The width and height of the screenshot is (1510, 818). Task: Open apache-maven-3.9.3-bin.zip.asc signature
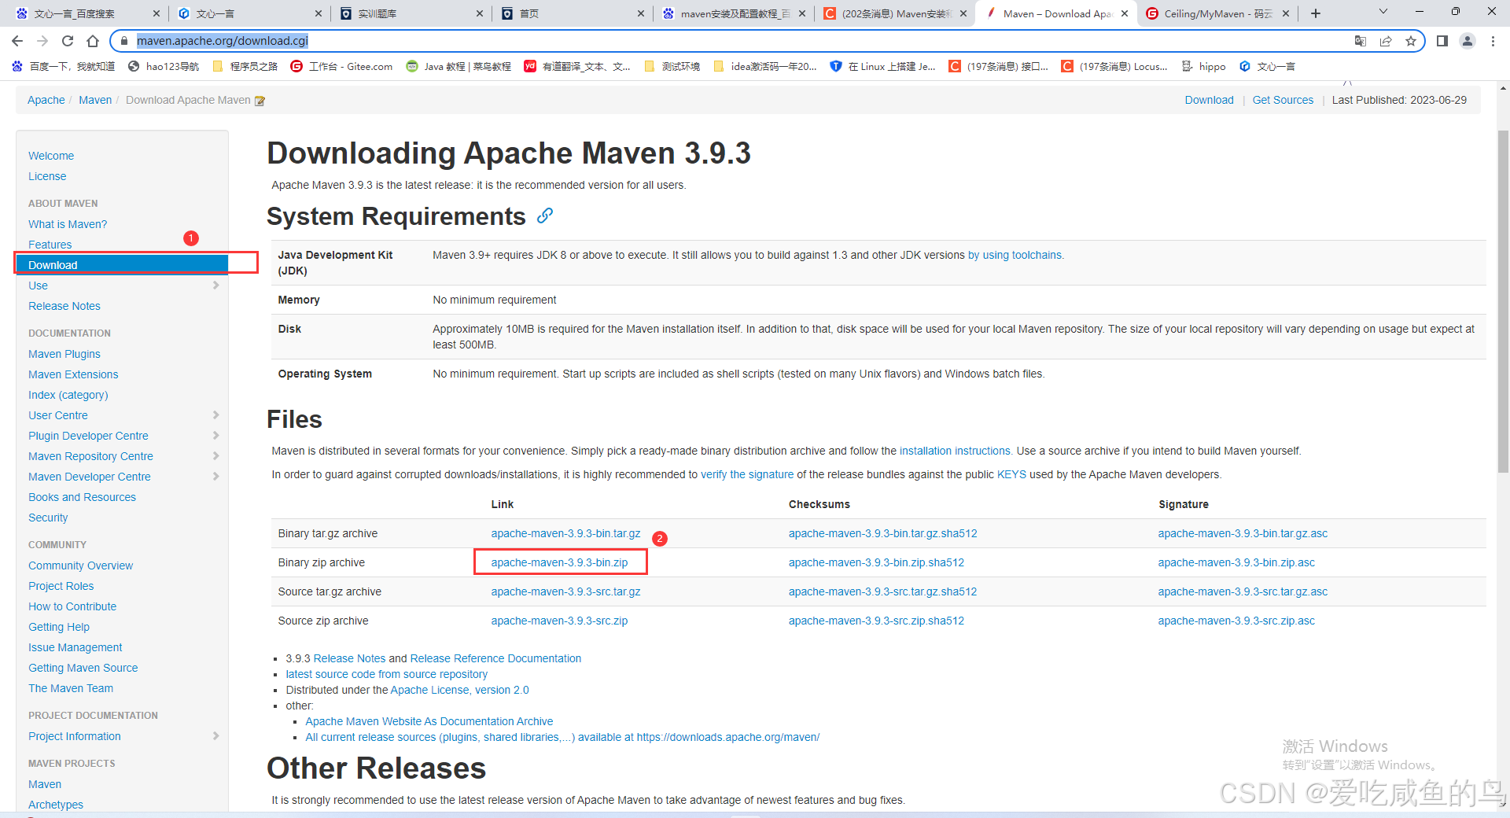pos(1236,562)
